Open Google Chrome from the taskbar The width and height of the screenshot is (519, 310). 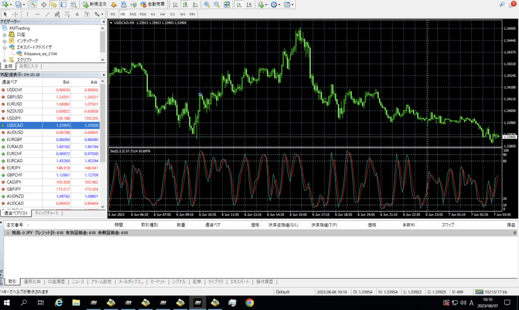pos(249,303)
